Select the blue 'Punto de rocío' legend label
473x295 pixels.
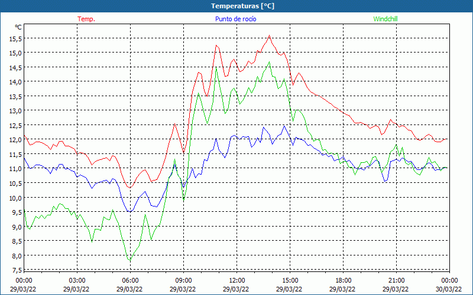(235, 19)
